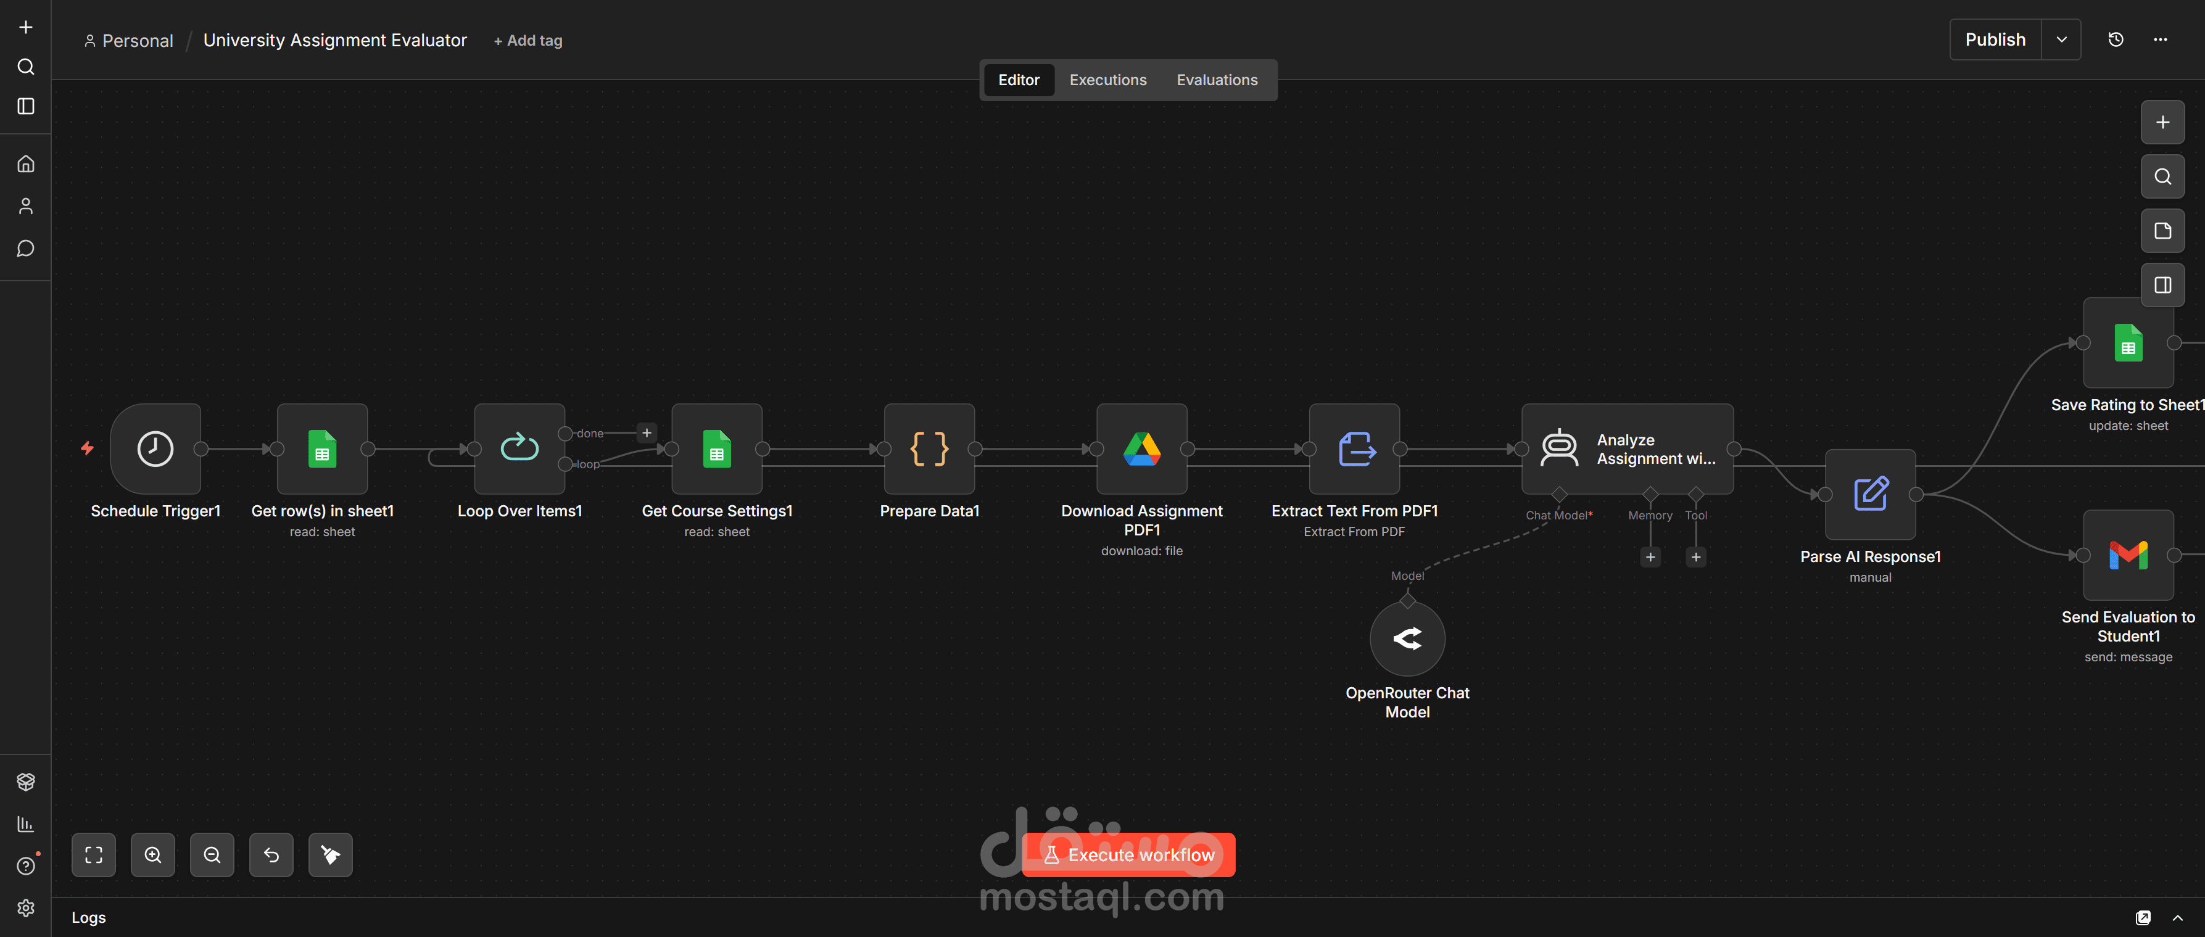The width and height of the screenshot is (2205, 937).
Task: Open the Personal project link
Action: pos(128,40)
